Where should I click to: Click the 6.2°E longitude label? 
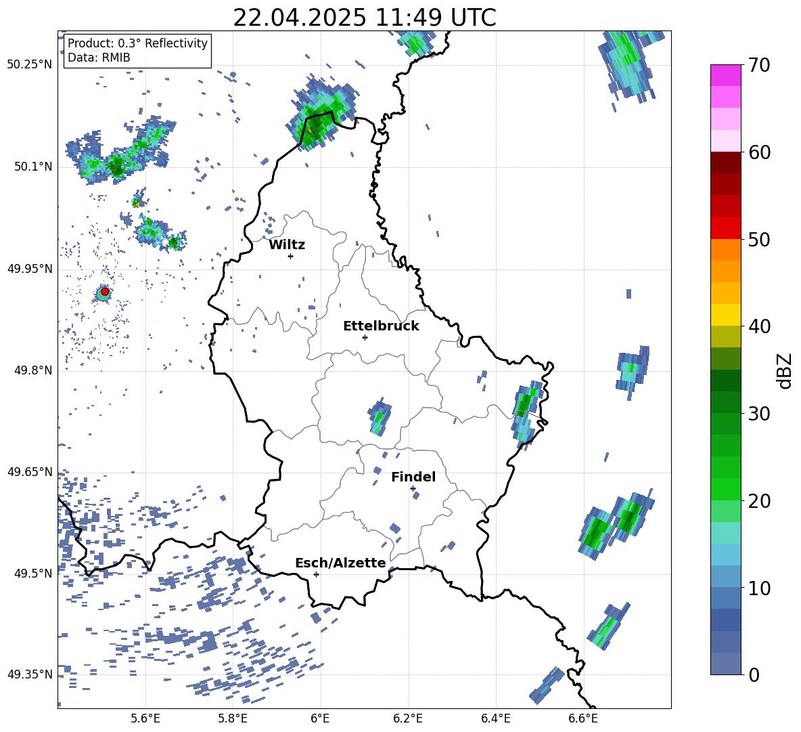pyautogui.click(x=408, y=718)
